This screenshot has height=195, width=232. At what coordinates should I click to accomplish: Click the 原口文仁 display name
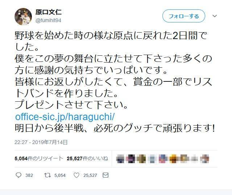(49, 12)
